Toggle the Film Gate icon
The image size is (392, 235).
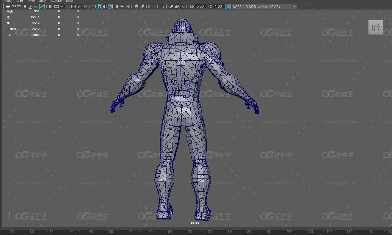pyautogui.click(x=57, y=7)
